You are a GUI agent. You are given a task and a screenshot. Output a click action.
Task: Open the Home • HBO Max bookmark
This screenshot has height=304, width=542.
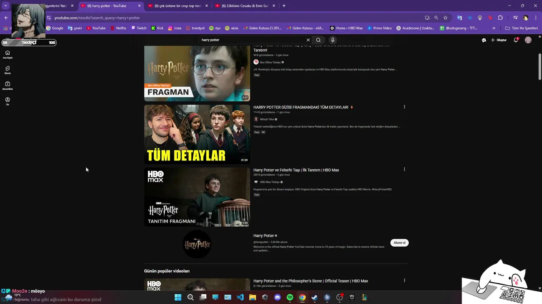(346, 28)
